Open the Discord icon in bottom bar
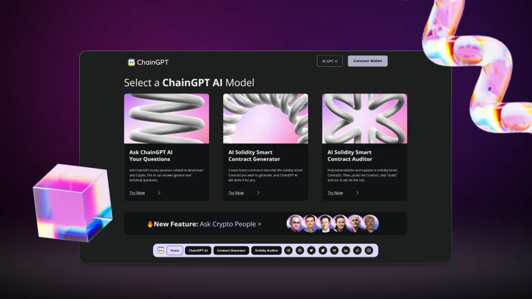 (300, 251)
